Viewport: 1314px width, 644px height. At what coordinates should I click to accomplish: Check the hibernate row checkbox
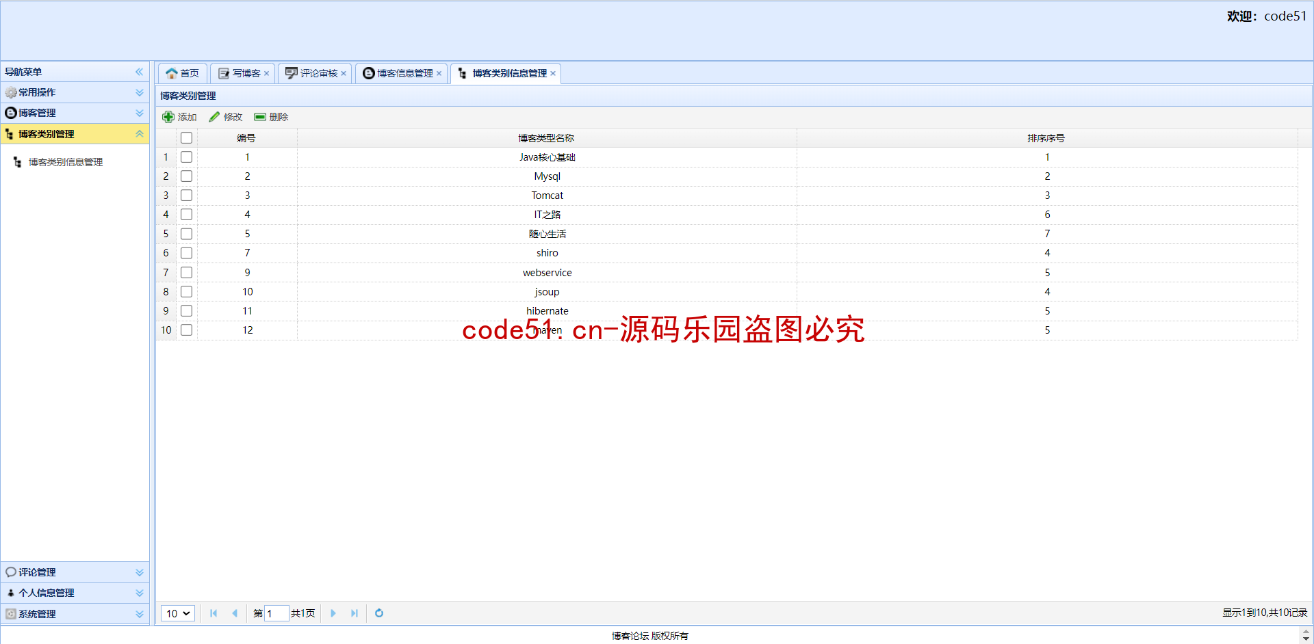pos(186,311)
